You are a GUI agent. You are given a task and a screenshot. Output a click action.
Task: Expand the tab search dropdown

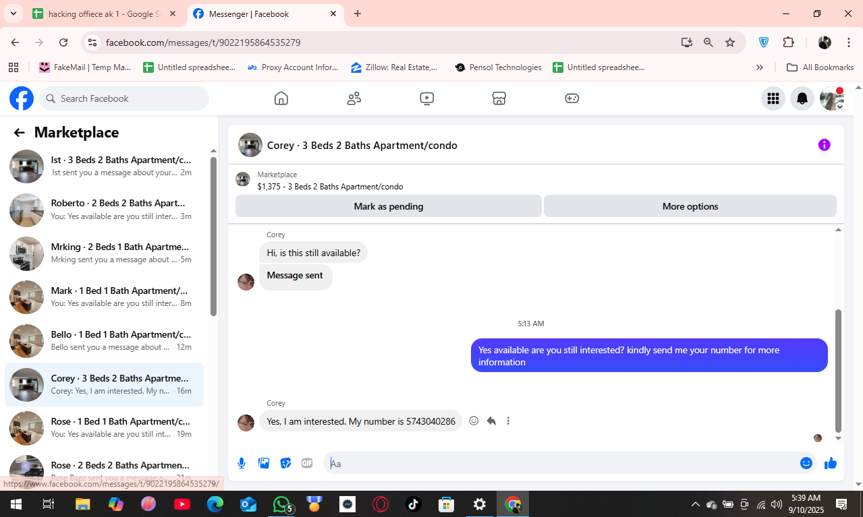coord(13,13)
